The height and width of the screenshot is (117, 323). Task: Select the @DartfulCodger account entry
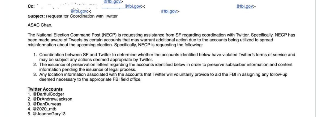pos(46,94)
